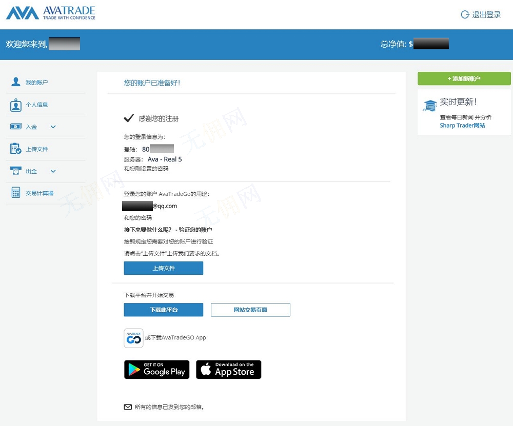The height and width of the screenshot is (426, 513).
Task: Click the 入金 deposit money icon
Action: (x=16, y=127)
